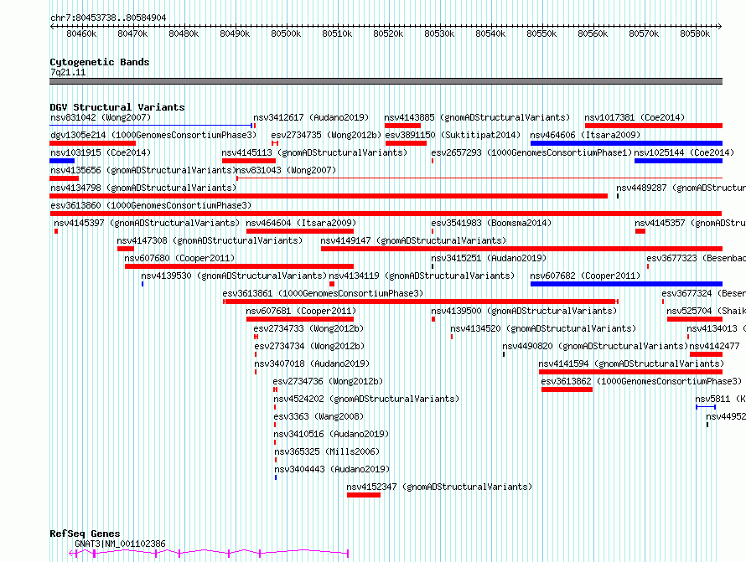Image resolution: width=746 pixels, height=562 pixels.
Task: Open nsv1025144 (Coe2014) label
Action: click(684, 152)
